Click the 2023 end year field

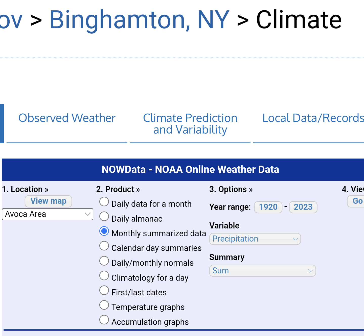[303, 207]
